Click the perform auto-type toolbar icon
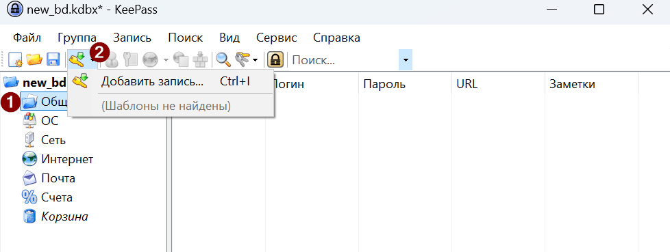670x252 pixels. (x=200, y=60)
